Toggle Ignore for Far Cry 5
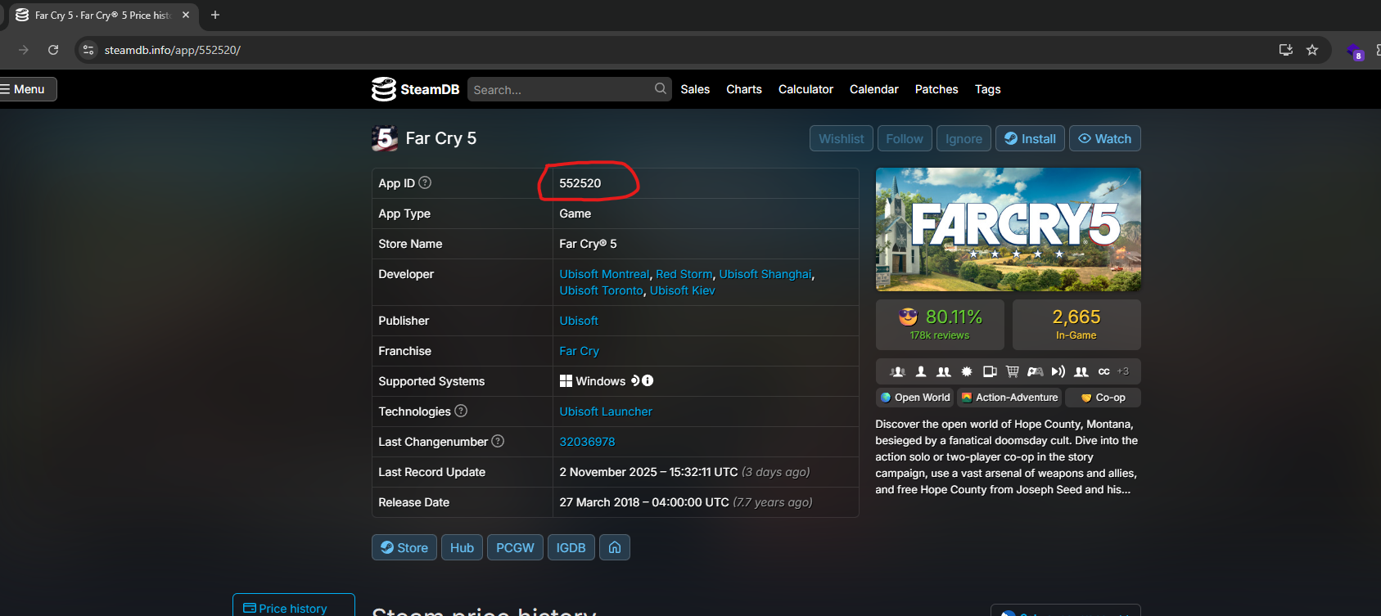The image size is (1381, 616). 964,138
